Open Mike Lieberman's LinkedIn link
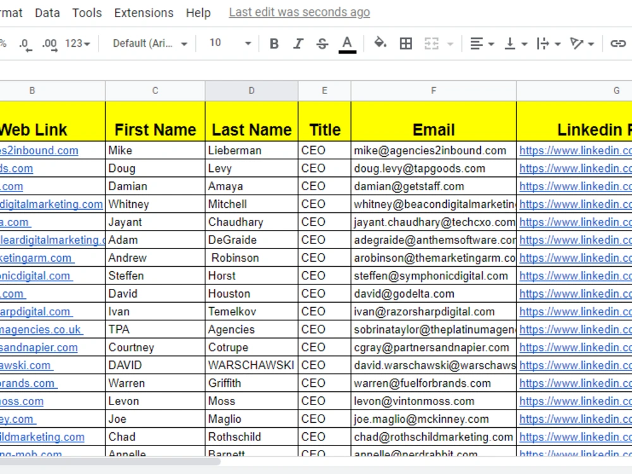 click(575, 151)
